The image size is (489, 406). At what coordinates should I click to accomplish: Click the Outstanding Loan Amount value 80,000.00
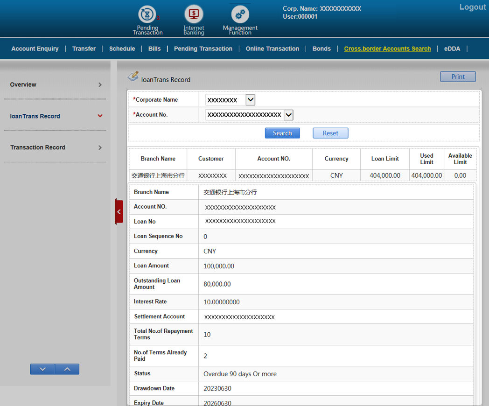point(217,284)
